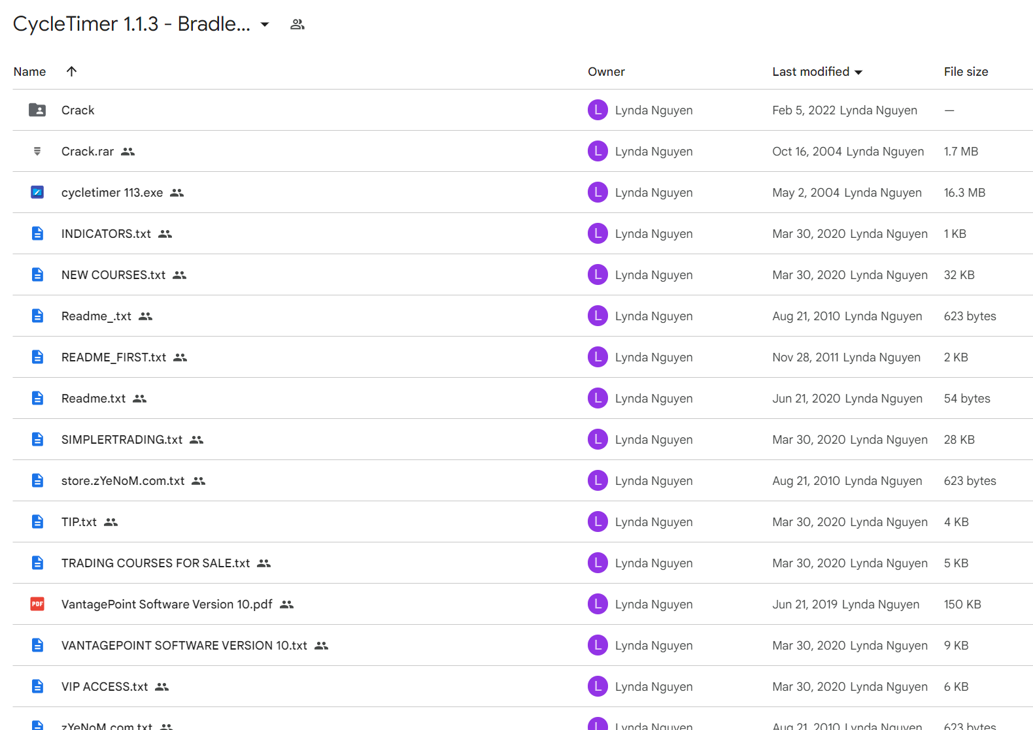Click the shared icon next to Readme_.txt
Viewport: 1033px width, 730px height.
[x=146, y=316]
